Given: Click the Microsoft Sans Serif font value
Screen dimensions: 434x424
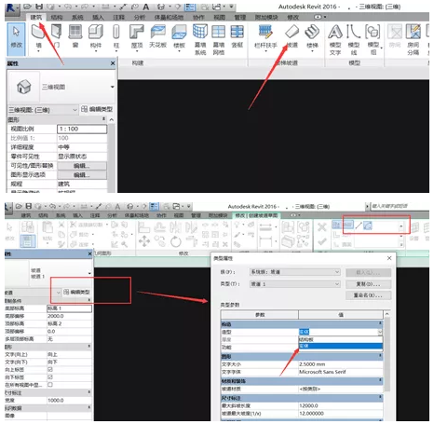Looking at the screenshot, I should tap(340, 372).
